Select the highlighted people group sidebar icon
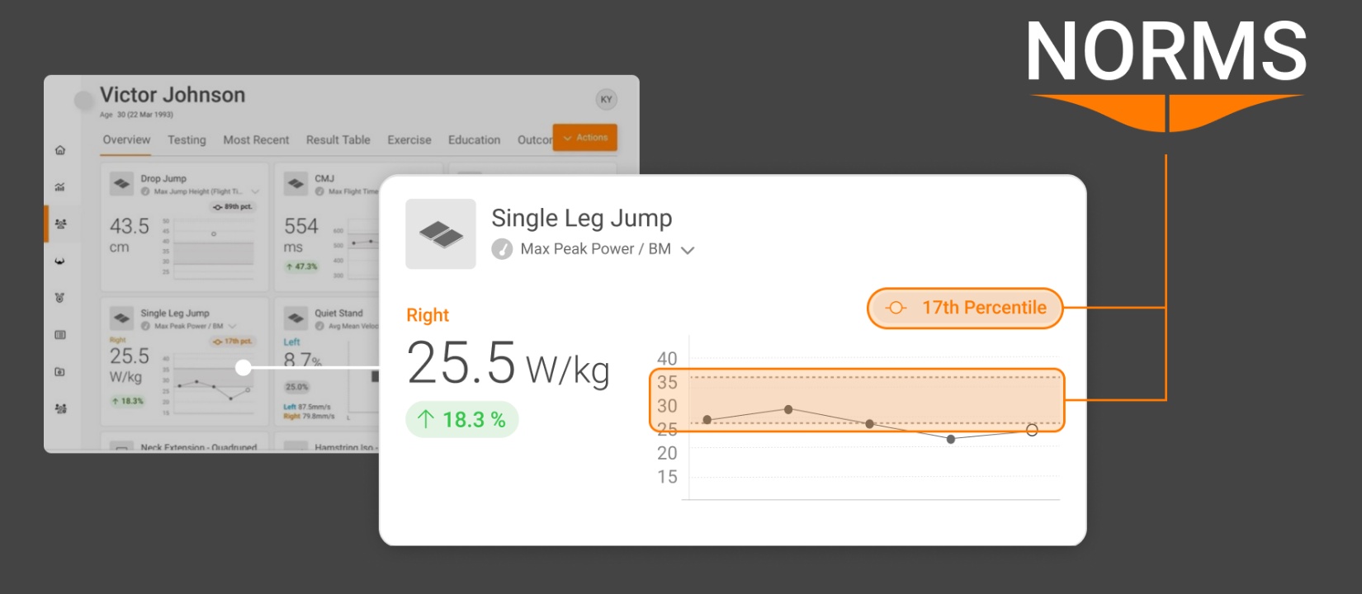Viewport: 1362px width, 594px height. [60, 224]
